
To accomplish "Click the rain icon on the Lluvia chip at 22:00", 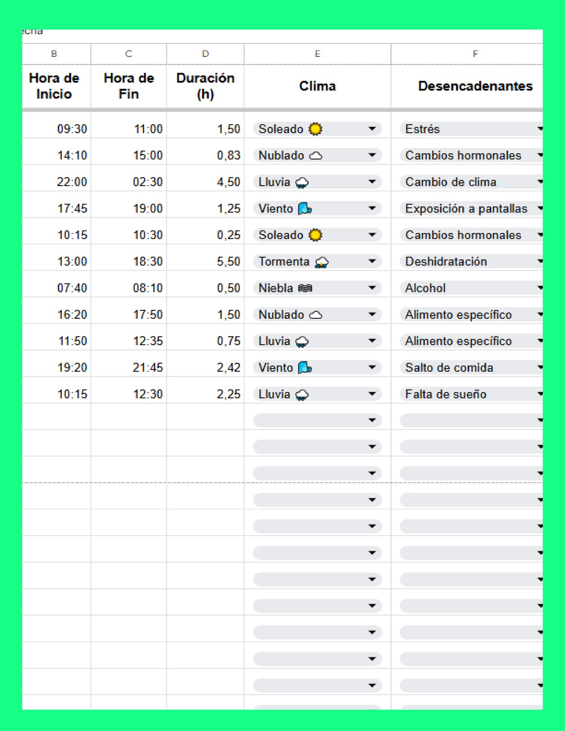I will click(301, 182).
